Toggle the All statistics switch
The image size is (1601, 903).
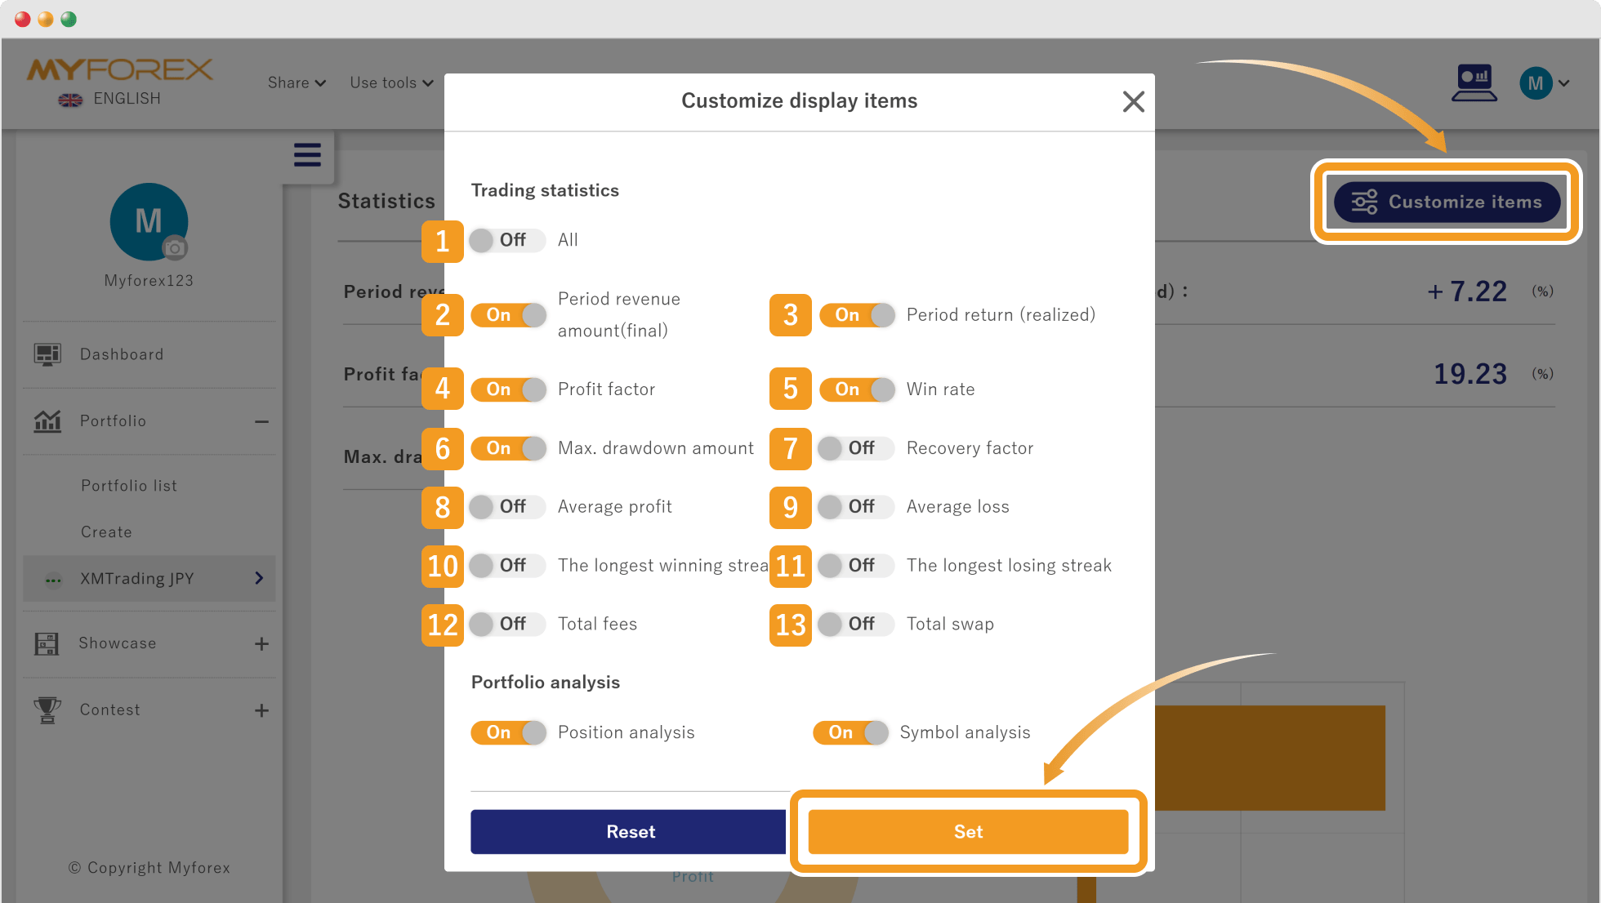tap(507, 240)
